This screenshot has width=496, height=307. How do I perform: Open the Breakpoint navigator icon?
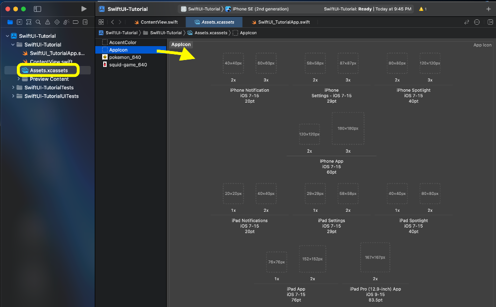click(x=75, y=22)
